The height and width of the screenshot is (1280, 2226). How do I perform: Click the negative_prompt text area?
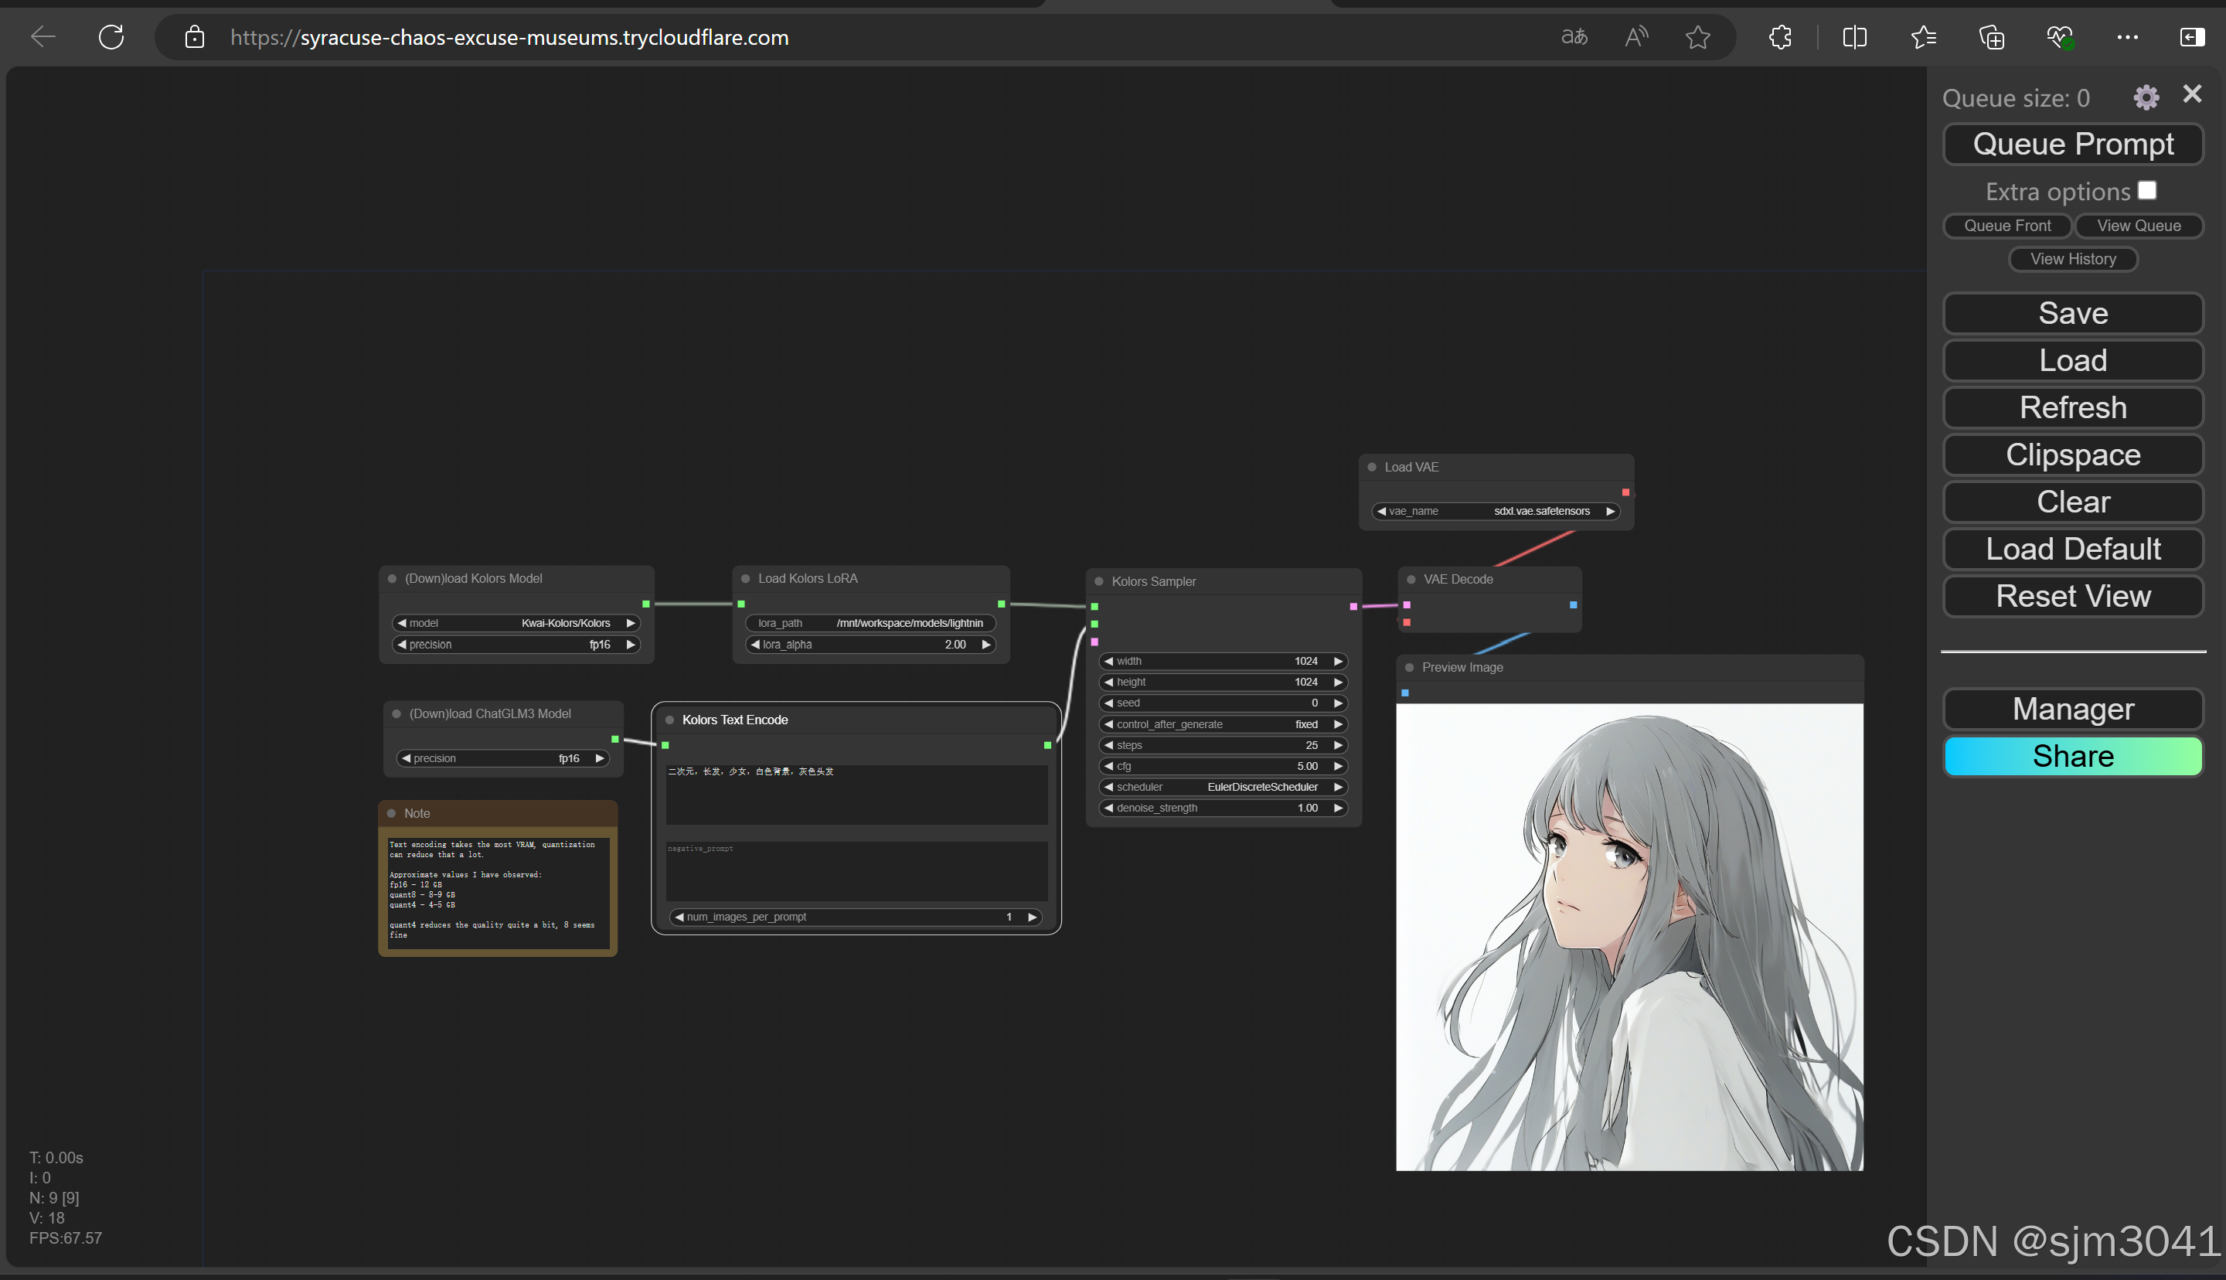pos(856,870)
